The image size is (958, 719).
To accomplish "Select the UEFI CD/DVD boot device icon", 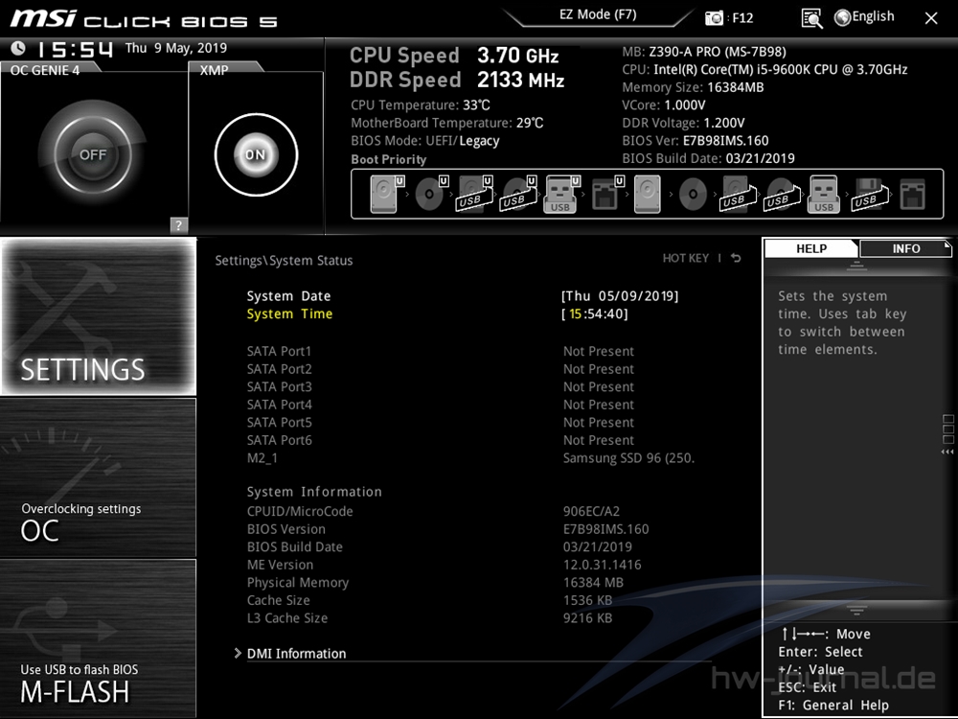I will pyautogui.click(x=431, y=194).
